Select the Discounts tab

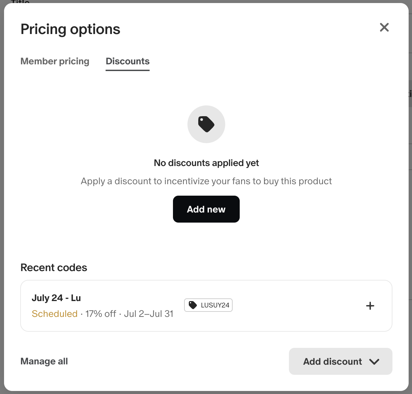[127, 61]
